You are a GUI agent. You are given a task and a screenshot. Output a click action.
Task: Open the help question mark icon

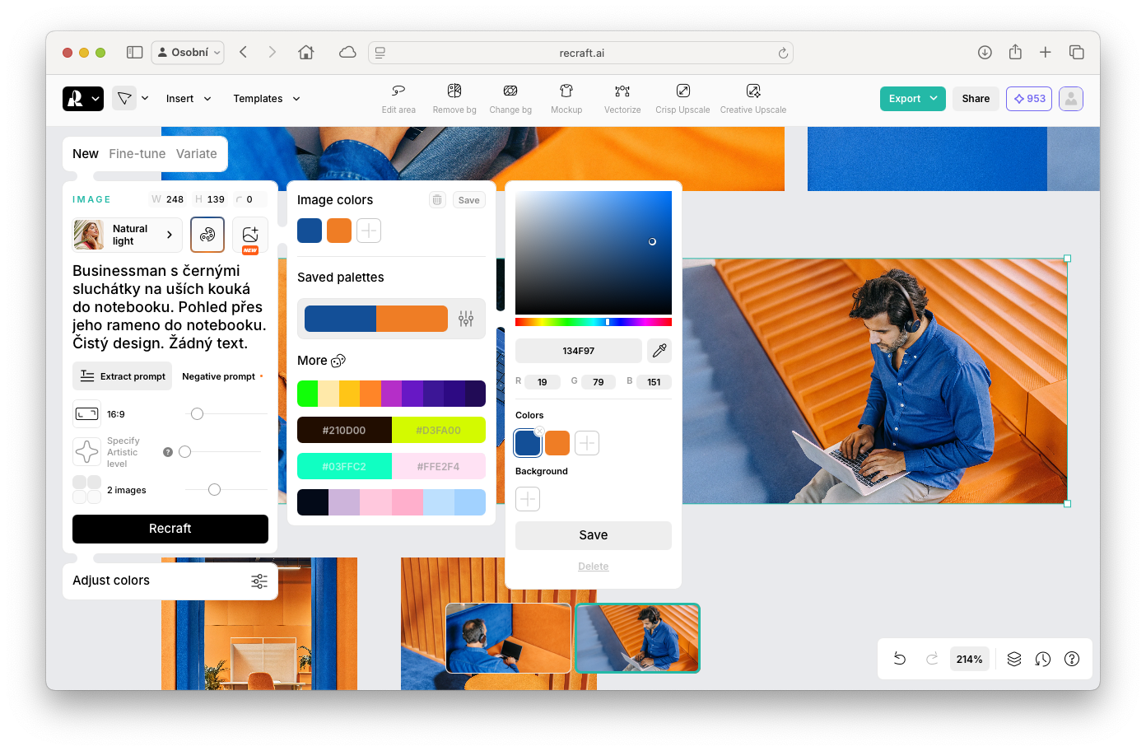click(x=1072, y=659)
